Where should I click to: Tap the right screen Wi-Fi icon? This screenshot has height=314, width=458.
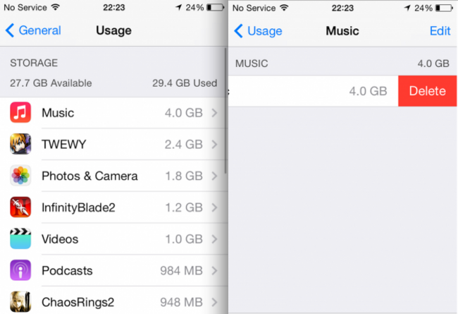tap(284, 8)
